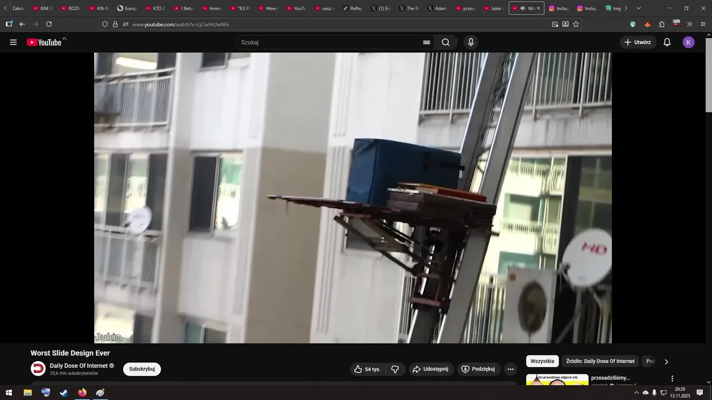Select the Źródło: Daily Dose Of Internet chip
This screenshot has height=400, width=712.
click(600, 361)
